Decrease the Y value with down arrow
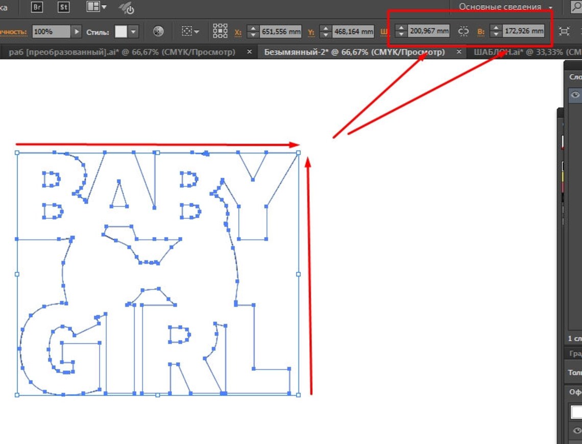 [326, 35]
